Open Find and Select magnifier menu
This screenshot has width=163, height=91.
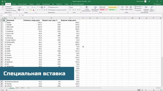click(x=152, y=9)
